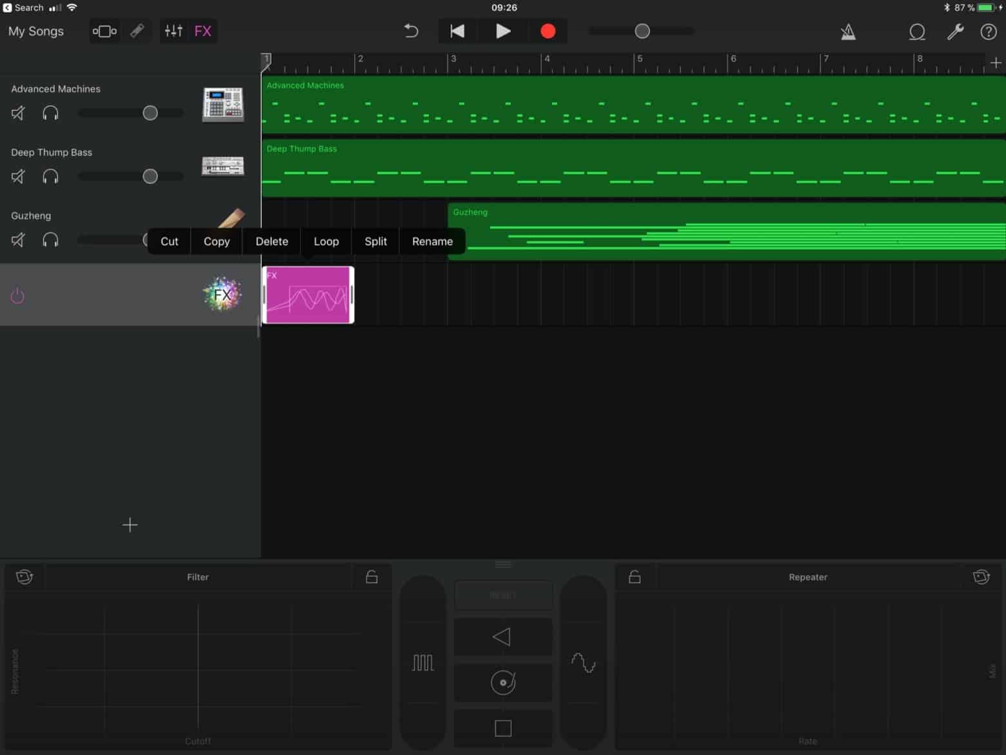Select the purple FX region
Screen dimensions: 1006x755
click(x=308, y=295)
